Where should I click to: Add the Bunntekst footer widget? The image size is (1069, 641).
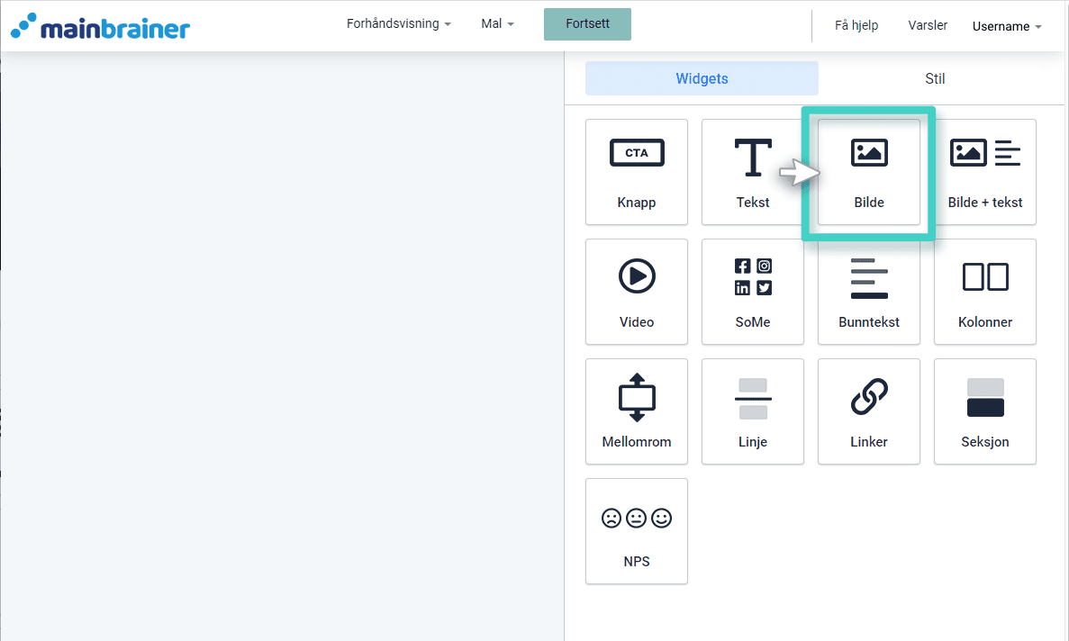[x=868, y=292]
